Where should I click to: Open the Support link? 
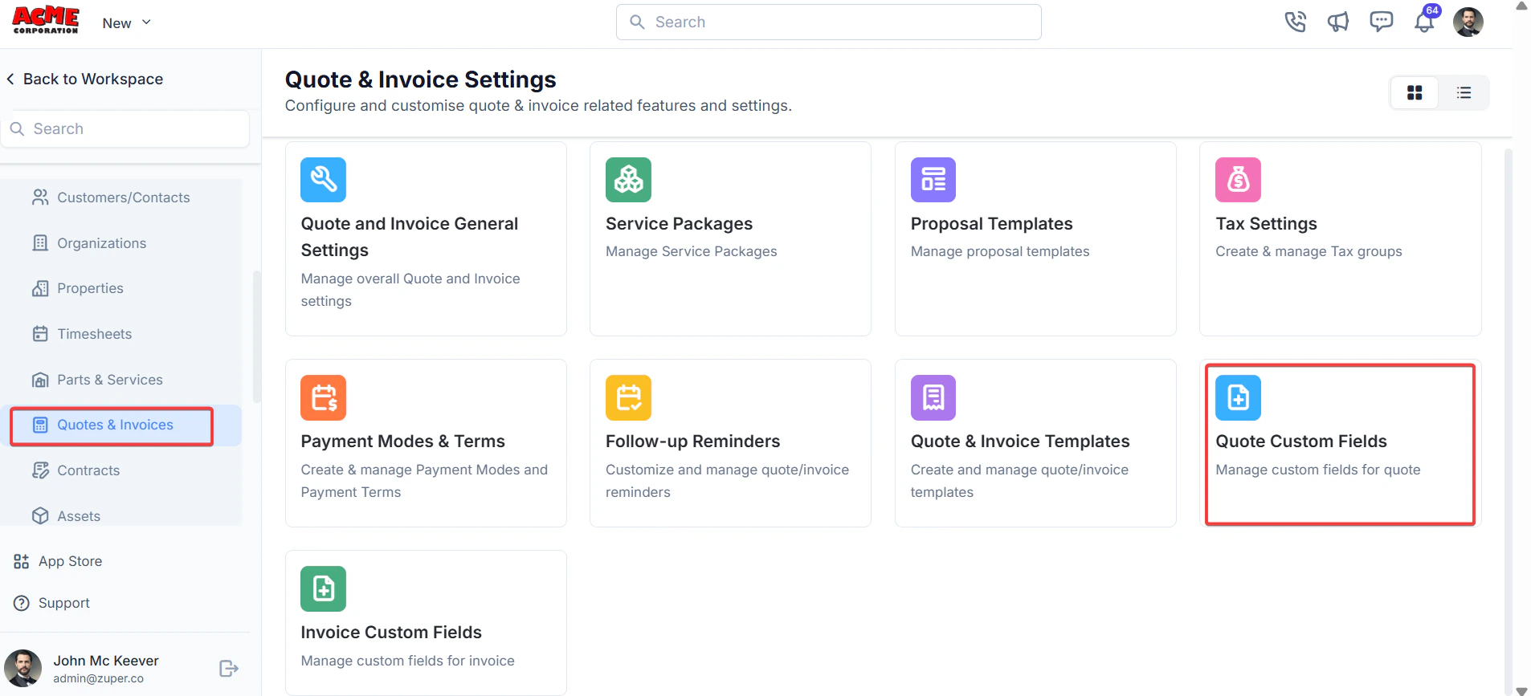(51, 603)
